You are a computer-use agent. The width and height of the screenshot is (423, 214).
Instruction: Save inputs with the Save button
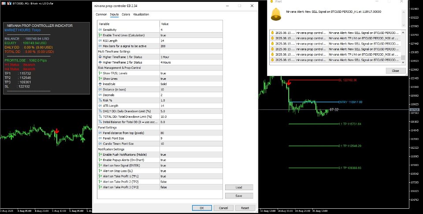click(239, 195)
